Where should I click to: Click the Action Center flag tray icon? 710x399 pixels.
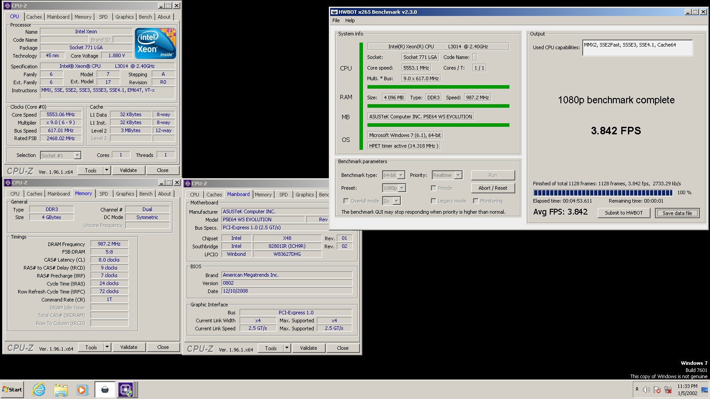(x=657, y=390)
